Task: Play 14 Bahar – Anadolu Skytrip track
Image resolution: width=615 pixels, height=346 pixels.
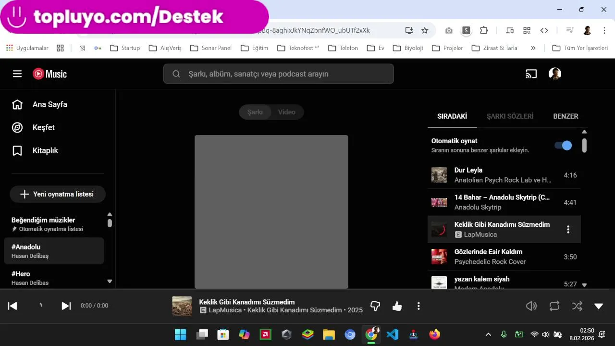Action: 504,202
